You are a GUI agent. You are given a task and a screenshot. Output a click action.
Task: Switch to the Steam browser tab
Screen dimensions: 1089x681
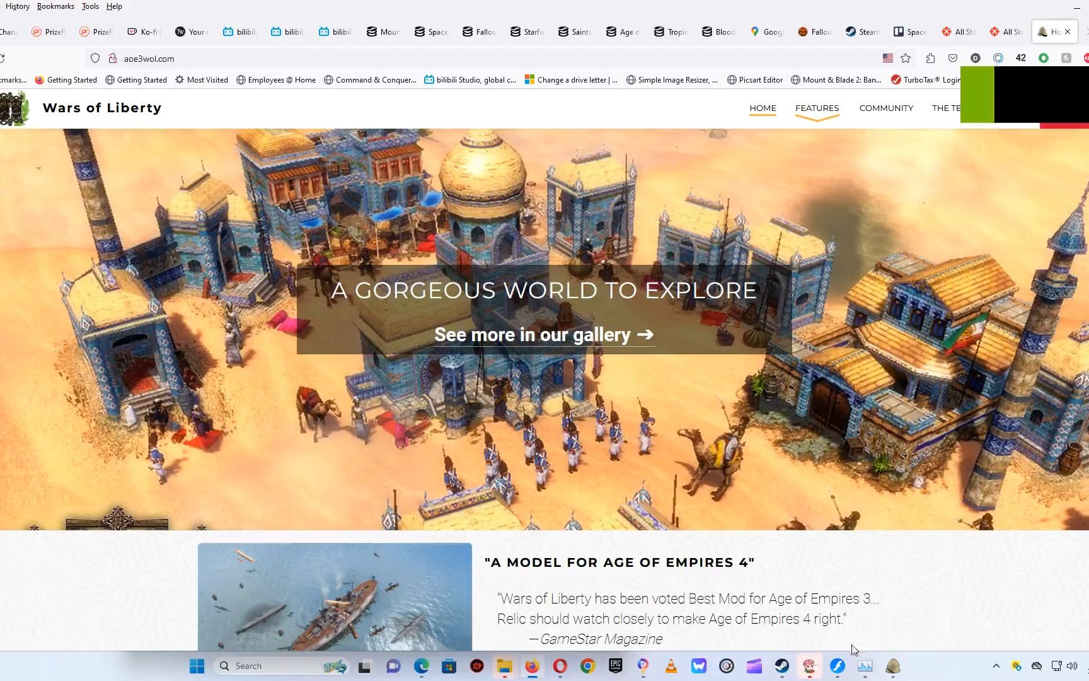point(863,32)
